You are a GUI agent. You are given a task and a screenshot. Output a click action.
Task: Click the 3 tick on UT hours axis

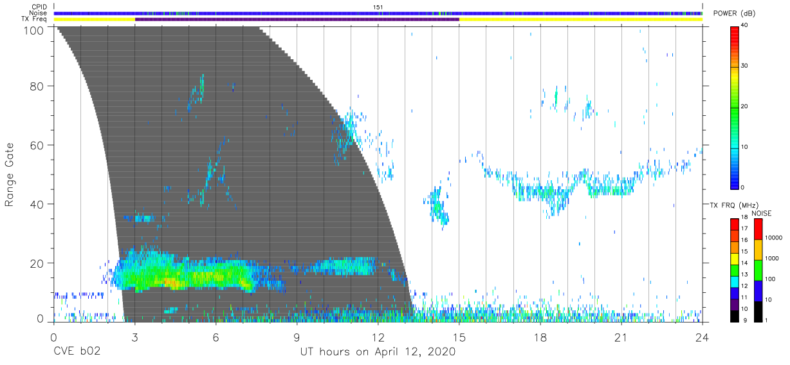pos(134,337)
